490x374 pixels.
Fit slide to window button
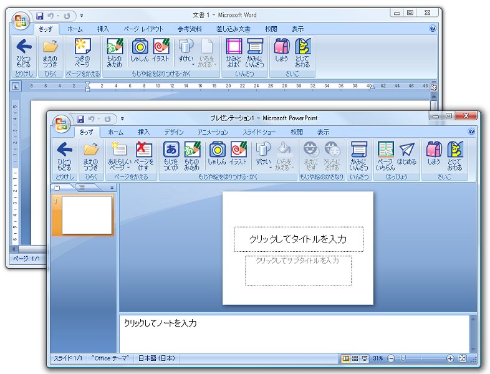click(x=463, y=358)
